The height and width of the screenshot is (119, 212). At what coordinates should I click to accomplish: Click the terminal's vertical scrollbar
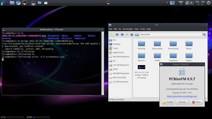(x=103, y=63)
